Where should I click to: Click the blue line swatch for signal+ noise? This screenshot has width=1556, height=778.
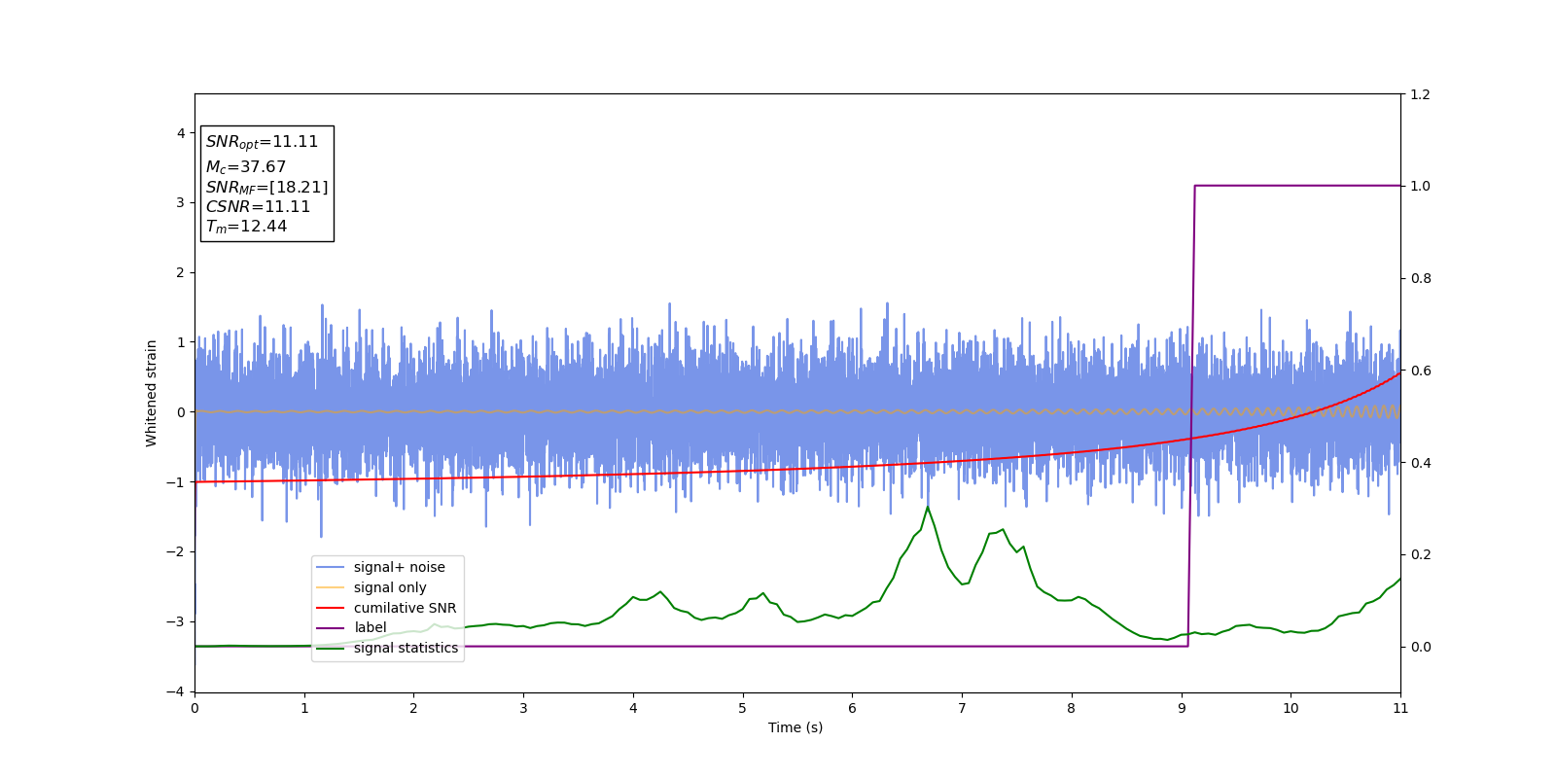[x=331, y=567]
